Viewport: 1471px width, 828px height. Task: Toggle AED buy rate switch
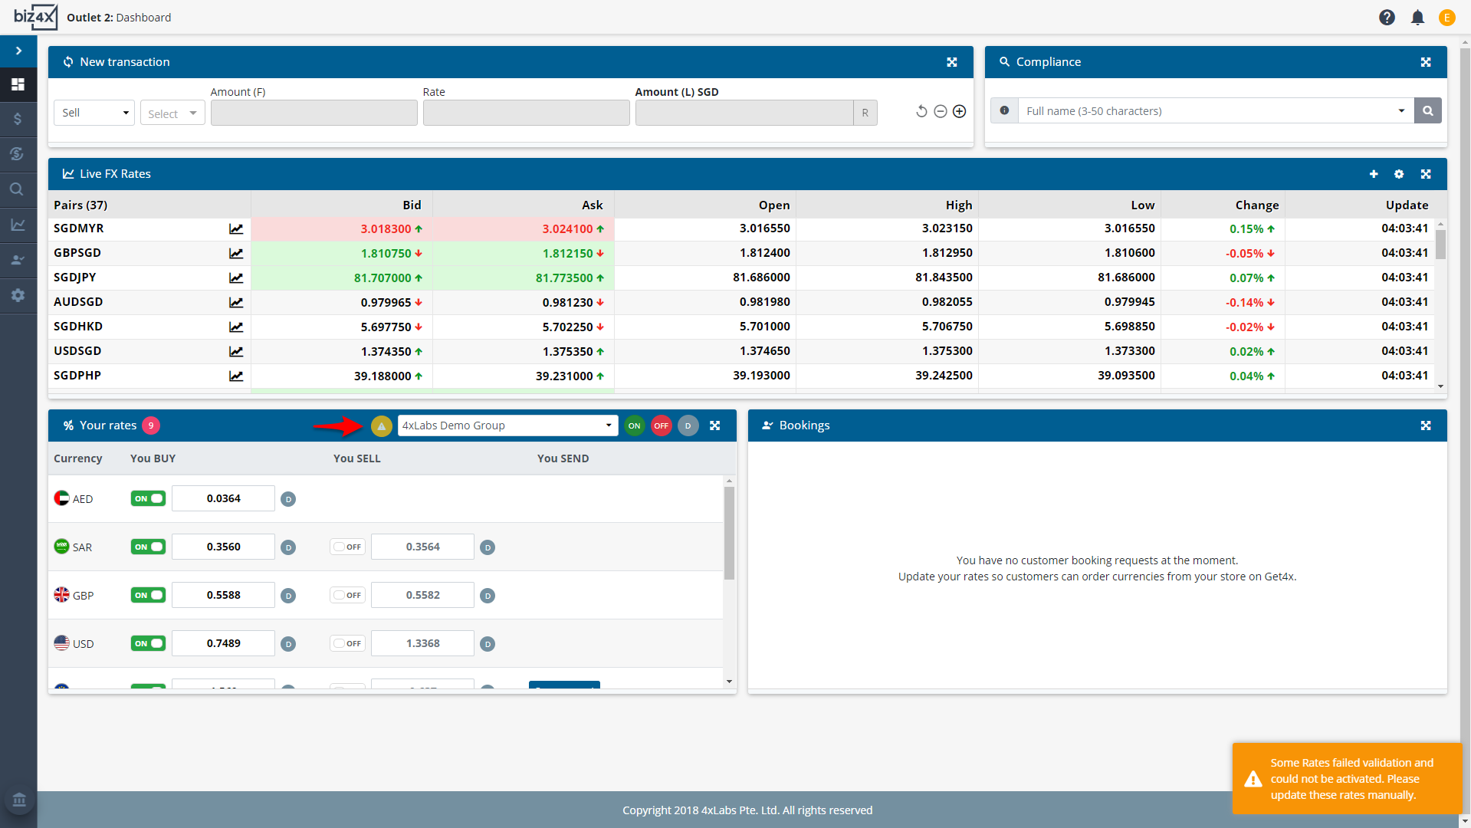tap(148, 498)
